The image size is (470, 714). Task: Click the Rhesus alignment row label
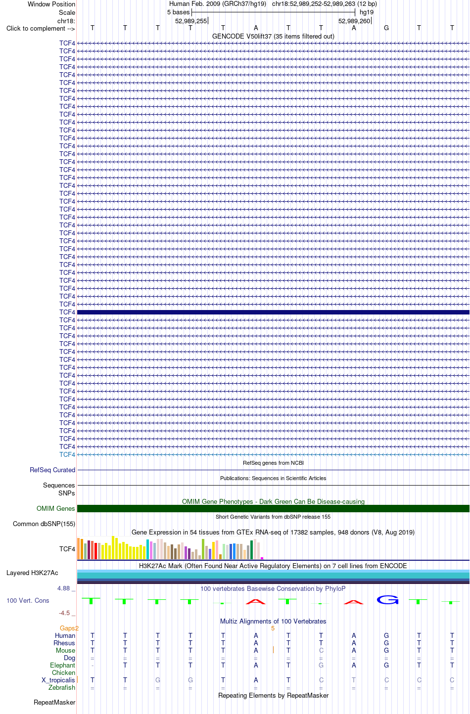[x=64, y=643]
